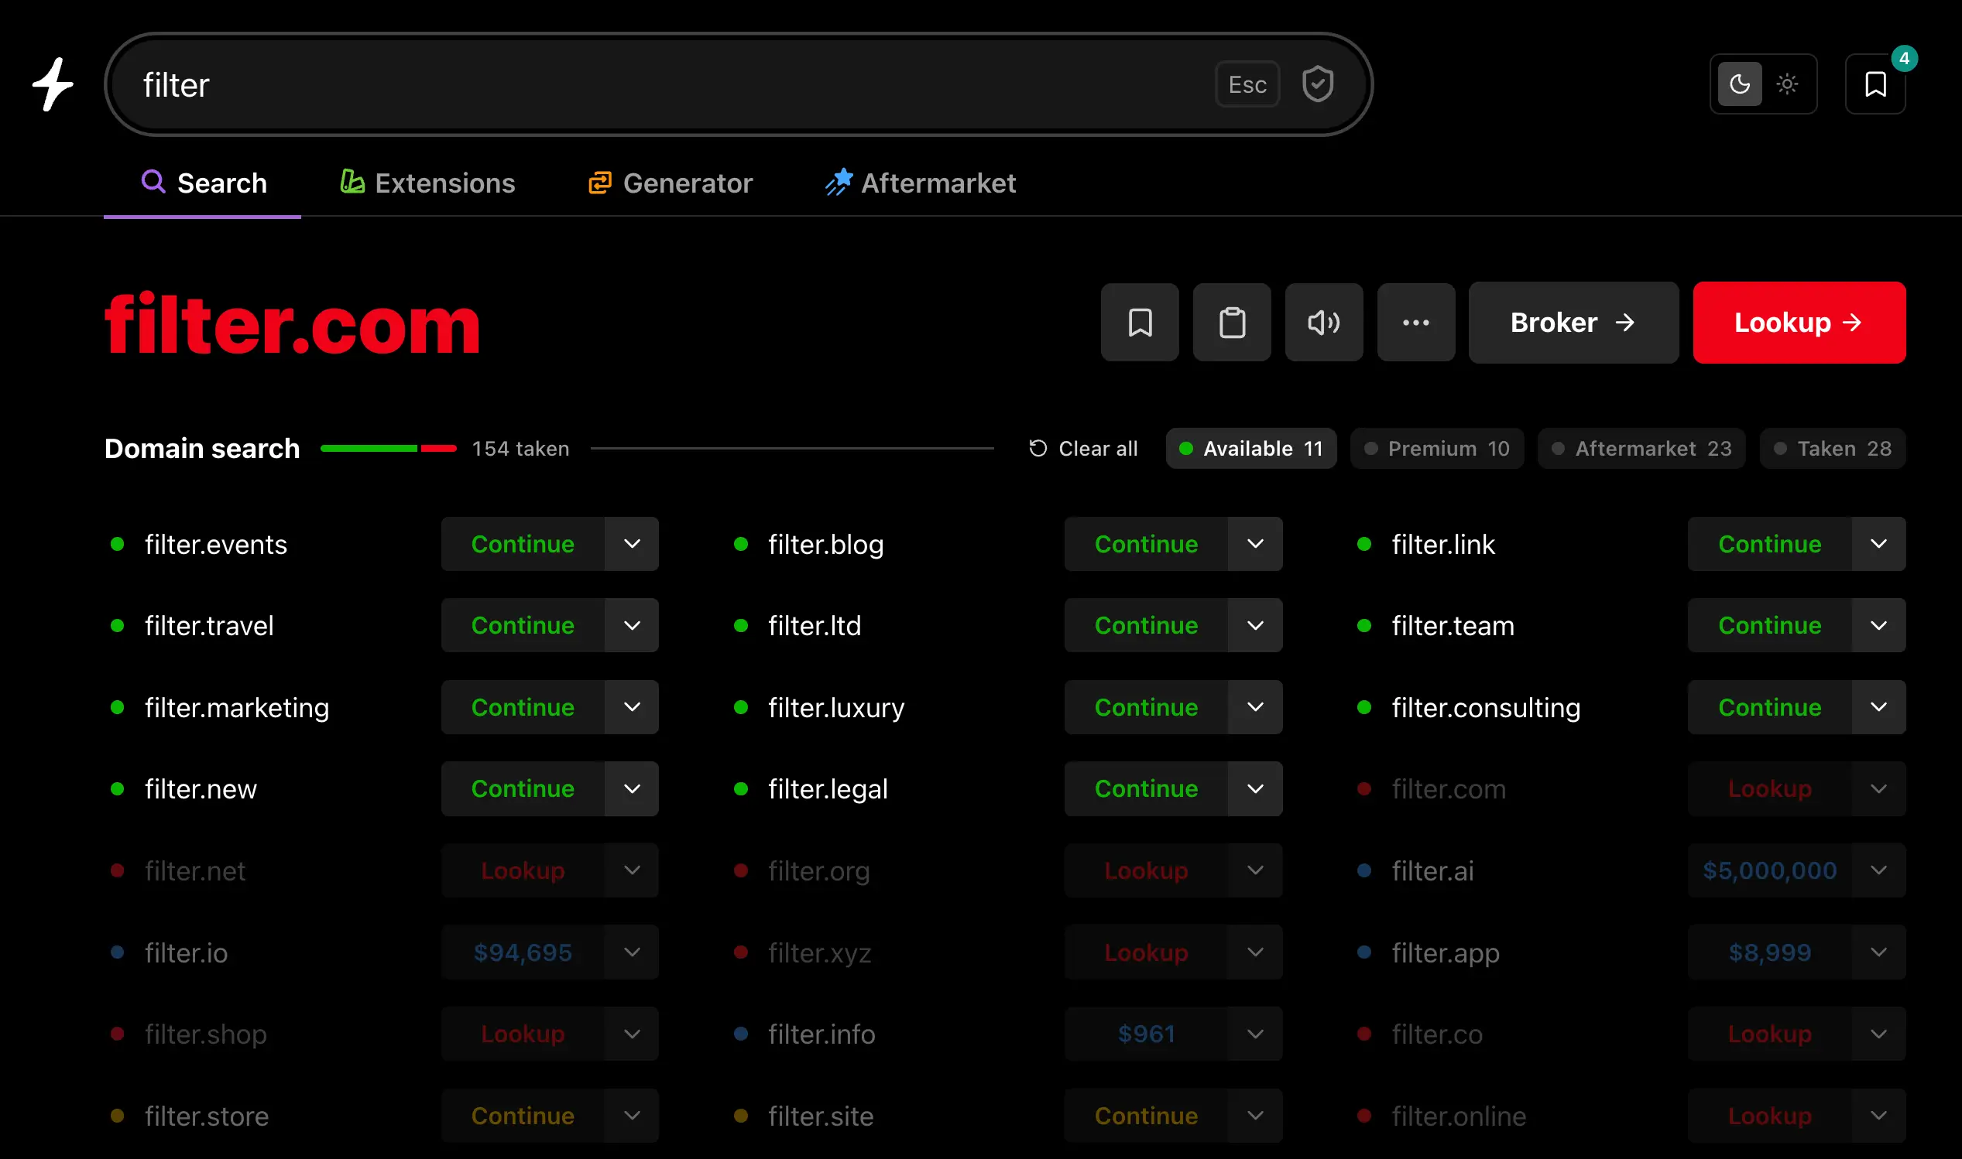Expand dropdown for filter.ltd
The image size is (1962, 1159).
pos(1255,625)
